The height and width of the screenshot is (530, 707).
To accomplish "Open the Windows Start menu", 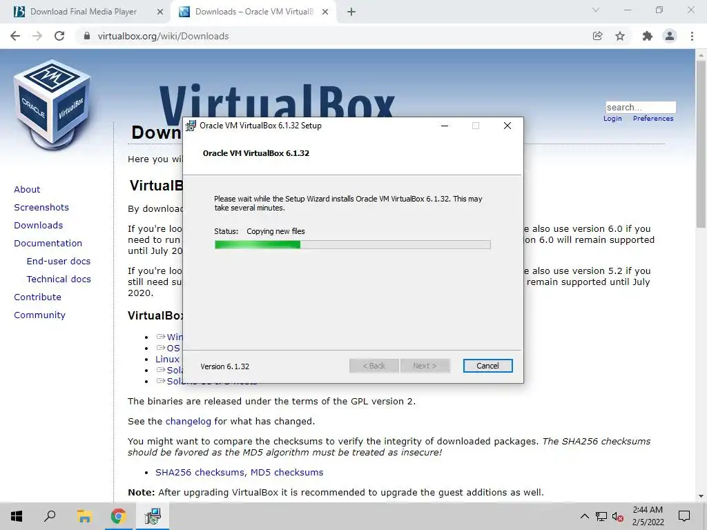I will 17,516.
